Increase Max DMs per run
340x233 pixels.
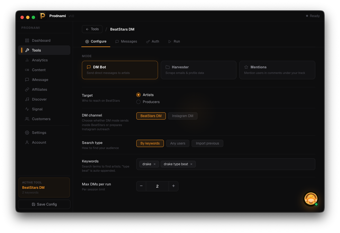click(x=173, y=186)
